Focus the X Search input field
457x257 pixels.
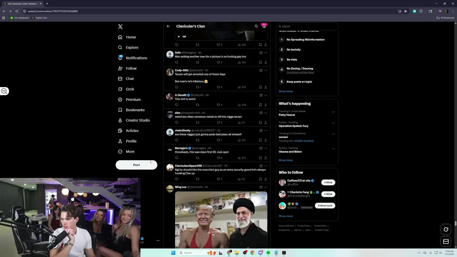[x=307, y=26]
